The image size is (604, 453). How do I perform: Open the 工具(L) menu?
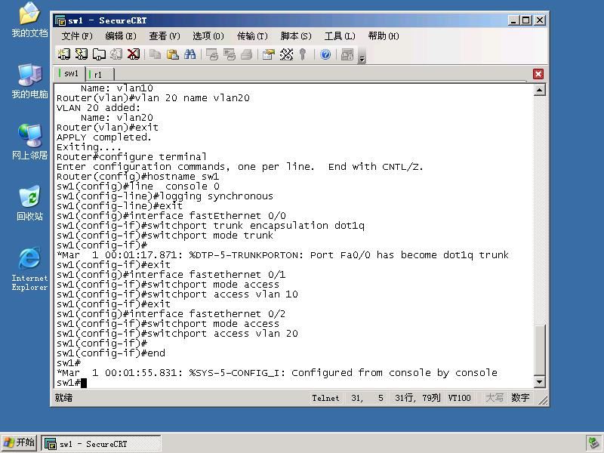click(340, 36)
